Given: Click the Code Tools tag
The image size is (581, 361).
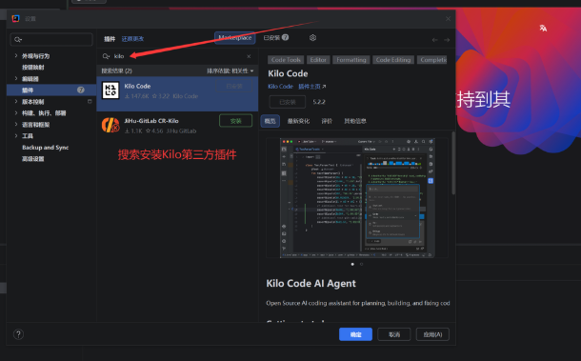Looking at the screenshot, I should tap(286, 60).
